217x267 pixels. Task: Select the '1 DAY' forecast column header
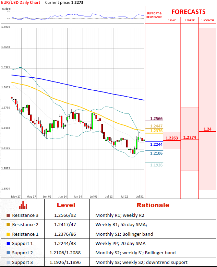pyautogui.click(x=172, y=20)
